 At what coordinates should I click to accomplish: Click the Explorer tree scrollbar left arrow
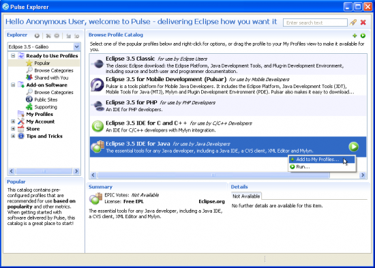pos(12,171)
